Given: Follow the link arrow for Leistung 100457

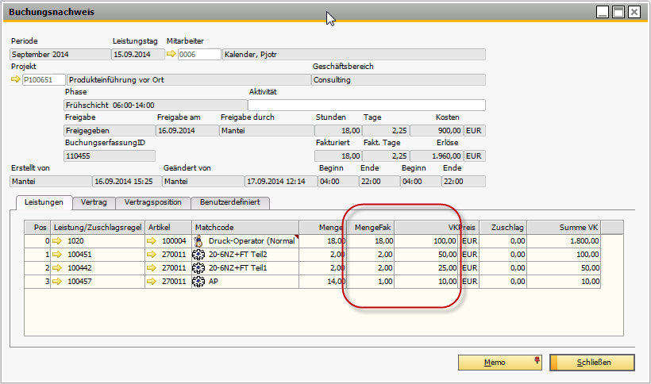Looking at the screenshot, I should pyautogui.click(x=56, y=281).
